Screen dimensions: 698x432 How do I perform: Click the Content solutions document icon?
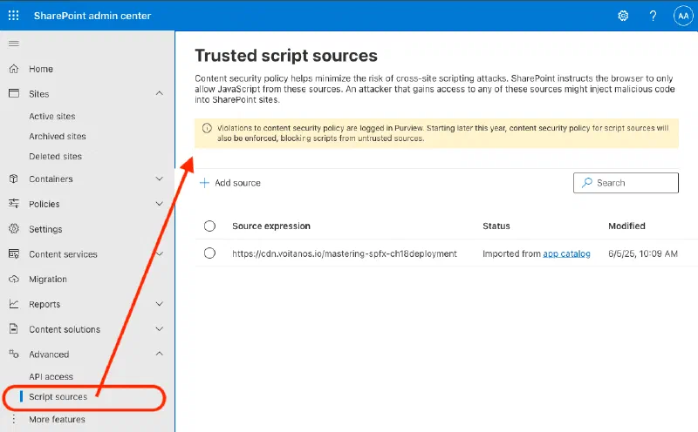(14, 329)
